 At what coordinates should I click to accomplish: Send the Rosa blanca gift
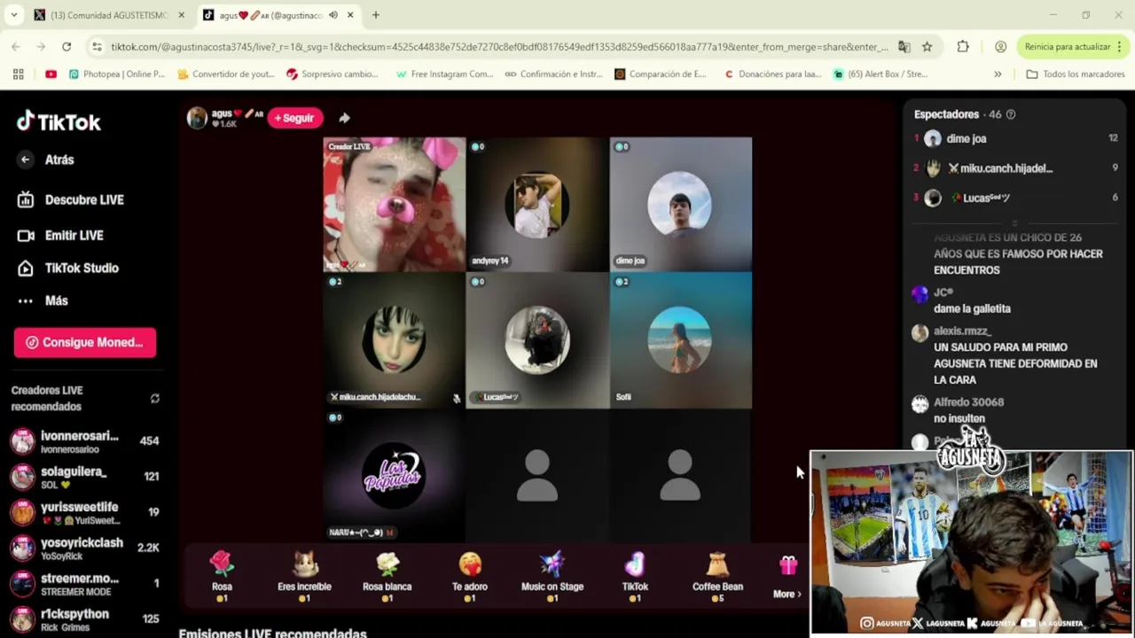click(387, 577)
